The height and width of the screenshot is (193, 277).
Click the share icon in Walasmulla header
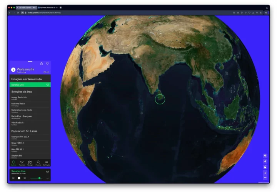click(41, 63)
